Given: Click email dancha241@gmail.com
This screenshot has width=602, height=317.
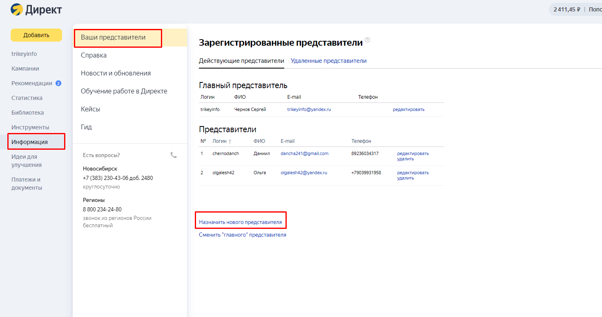Looking at the screenshot, I should coord(304,153).
